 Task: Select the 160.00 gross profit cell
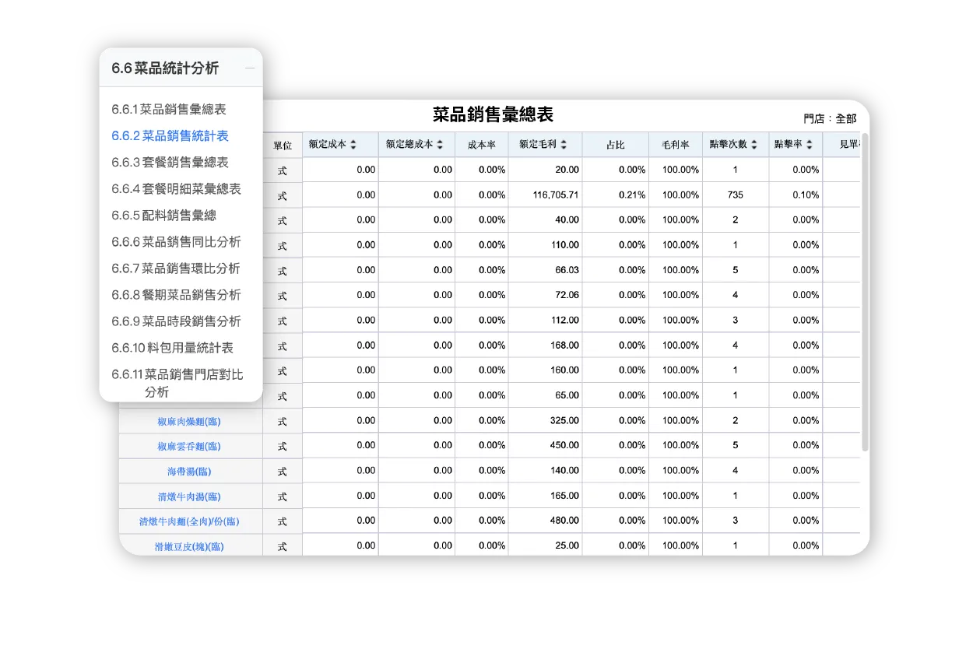(545, 370)
